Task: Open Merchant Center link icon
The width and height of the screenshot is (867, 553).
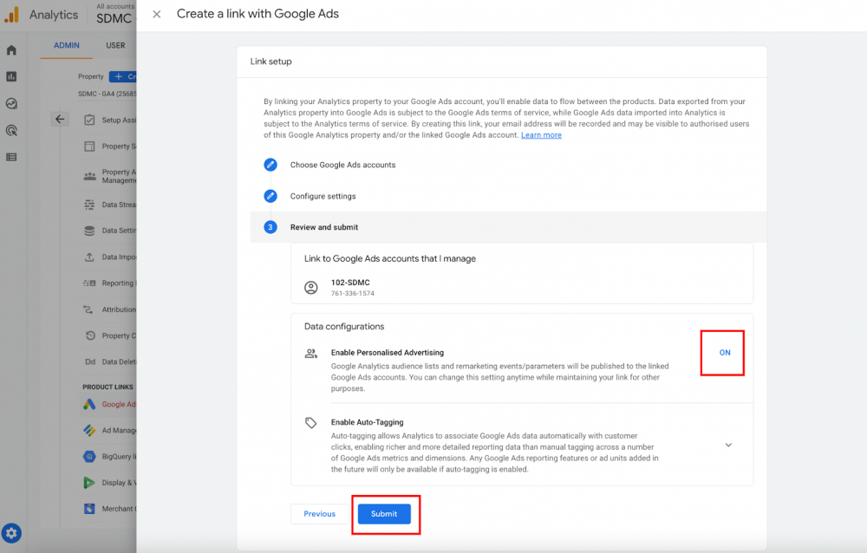Action: [x=89, y=509]
